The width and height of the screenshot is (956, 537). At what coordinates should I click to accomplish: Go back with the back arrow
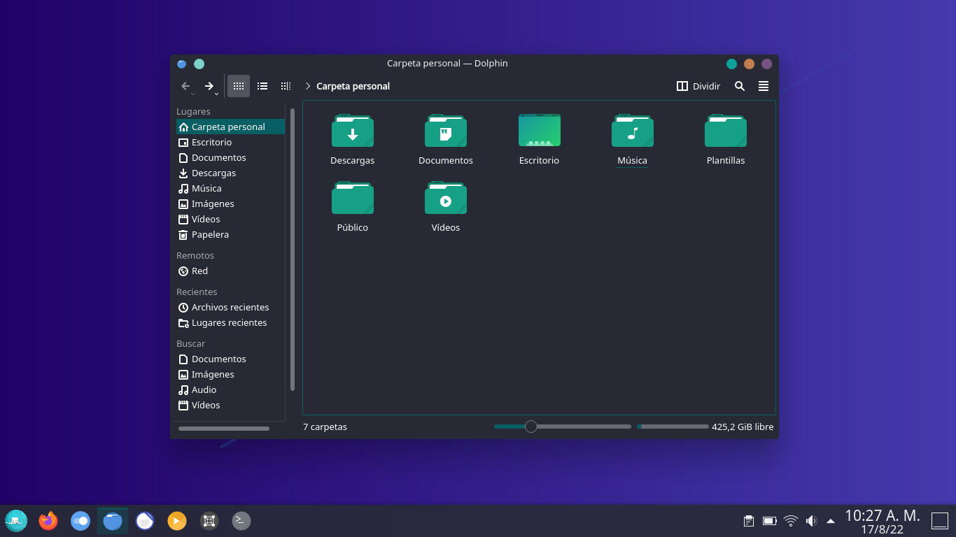(x=185, y=86)
